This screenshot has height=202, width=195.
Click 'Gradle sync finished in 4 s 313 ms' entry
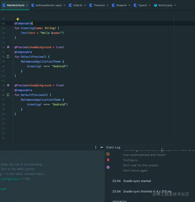tap(147, 191)
